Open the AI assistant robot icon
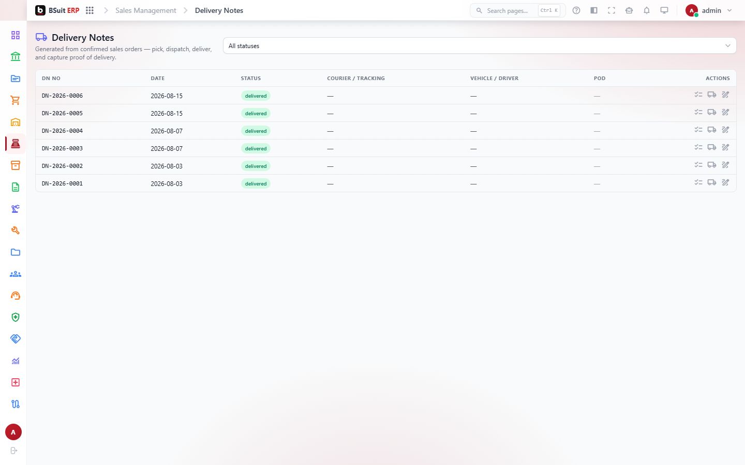The width and height of the screenshot is (745, 465). (629, 10)
